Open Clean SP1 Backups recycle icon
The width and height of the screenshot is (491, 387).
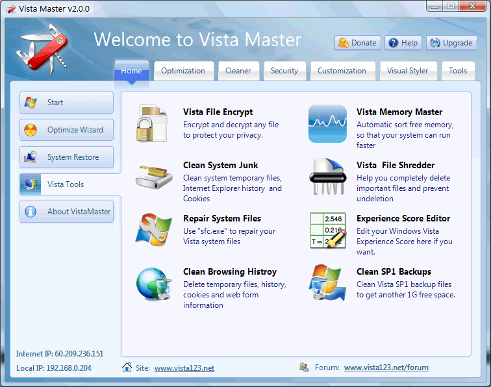click(x=327, y=282)
